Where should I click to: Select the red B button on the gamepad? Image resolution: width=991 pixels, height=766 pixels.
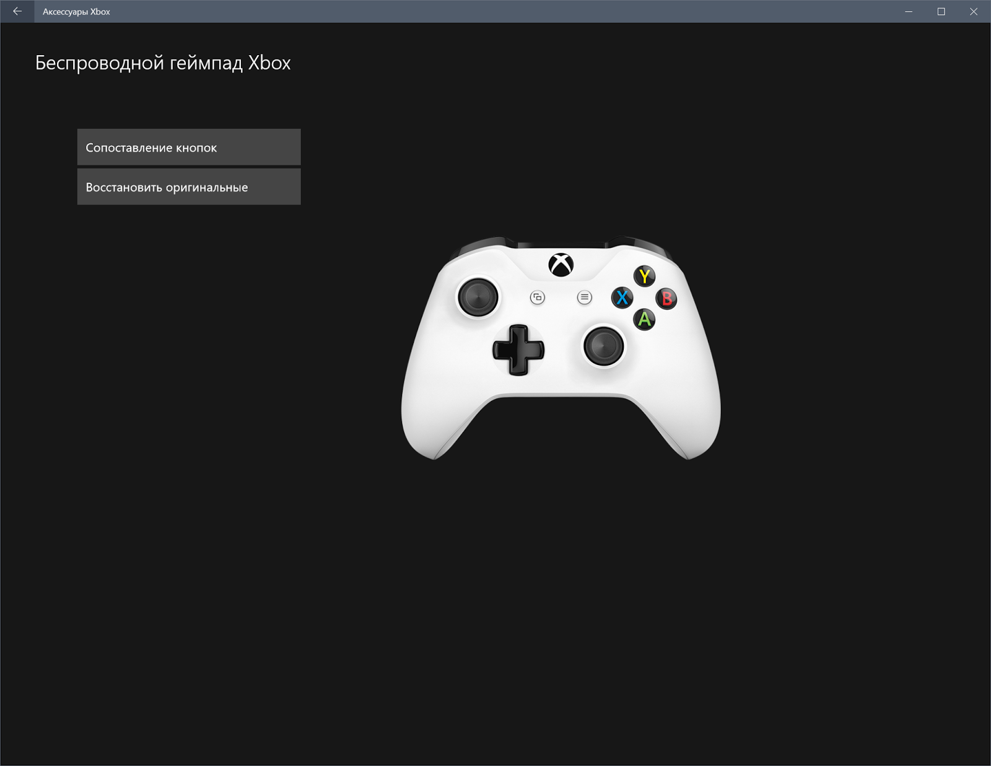[x=666, y=299]
